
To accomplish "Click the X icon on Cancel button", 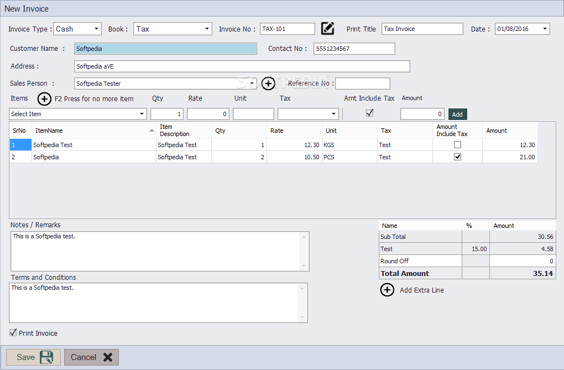I will click(108, 357).
